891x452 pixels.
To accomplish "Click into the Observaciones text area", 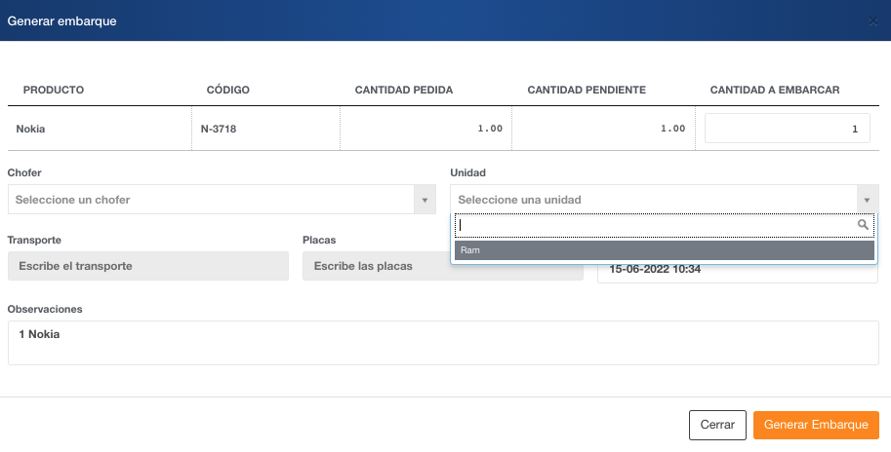I will click(443, 343).
